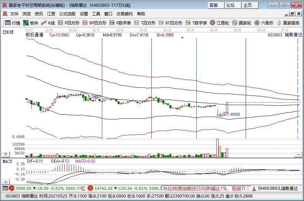Expand MACD panel with up triangle

click(x=5, y=182)
